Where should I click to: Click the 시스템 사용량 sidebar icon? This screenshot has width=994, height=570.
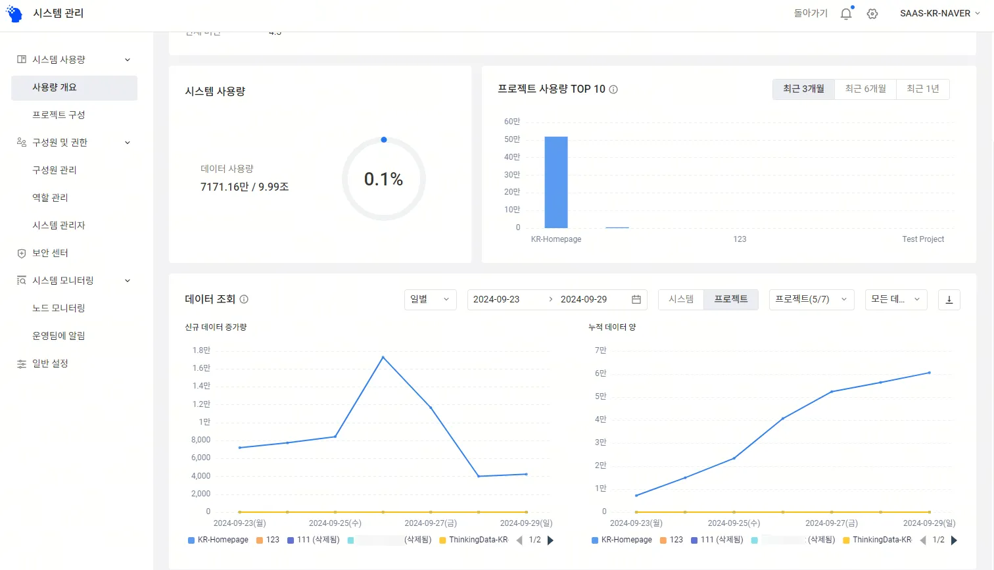point(22,60)
